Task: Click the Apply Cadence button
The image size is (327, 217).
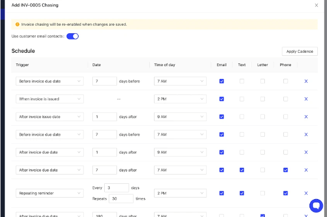Action: tap(300, 52)
